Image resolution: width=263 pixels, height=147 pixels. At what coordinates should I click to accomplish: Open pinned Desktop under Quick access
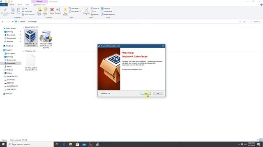coord(10,32)
